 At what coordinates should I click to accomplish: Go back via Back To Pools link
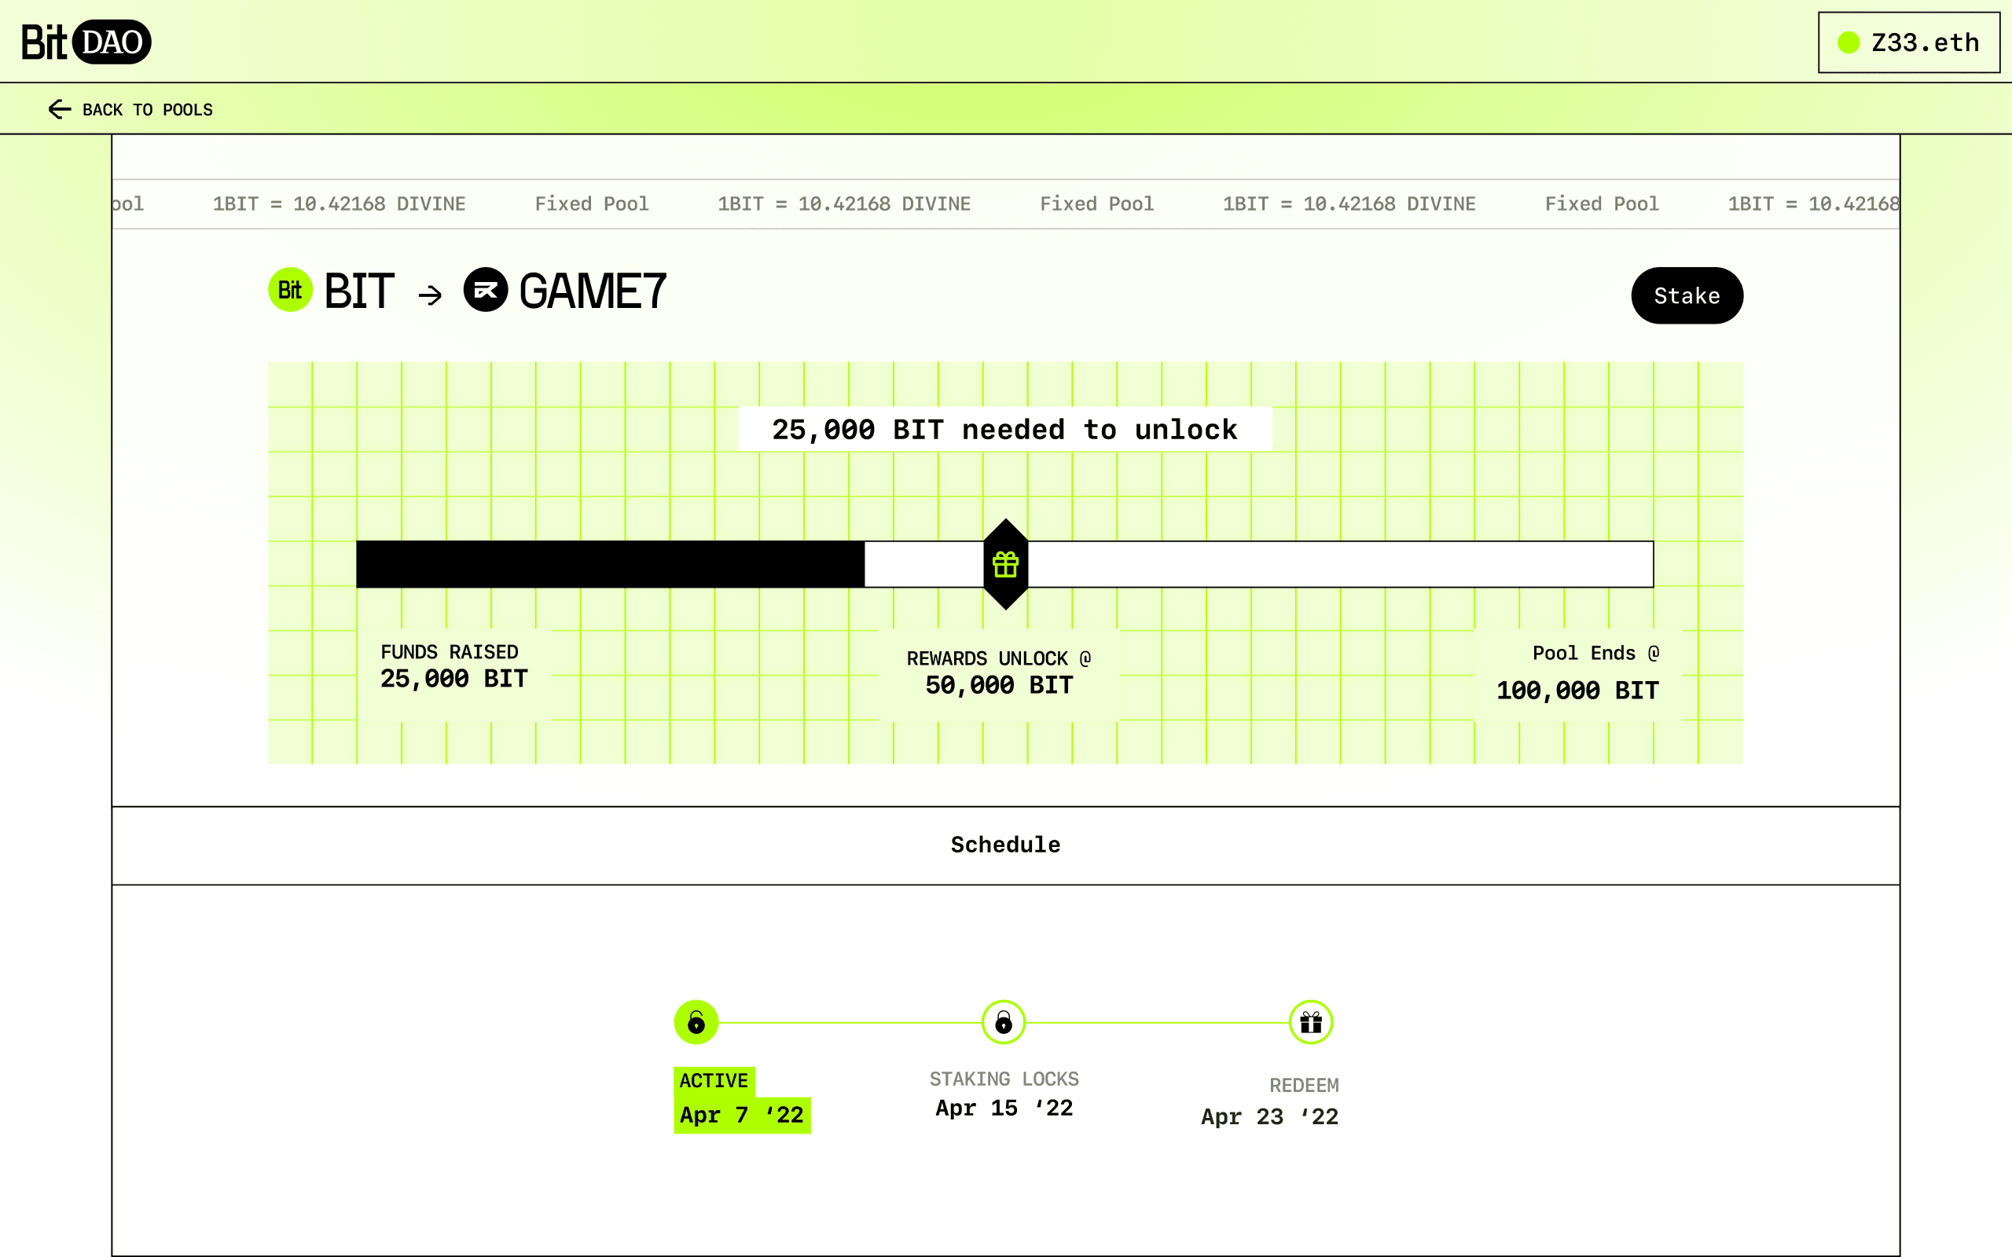pos(147,110)
